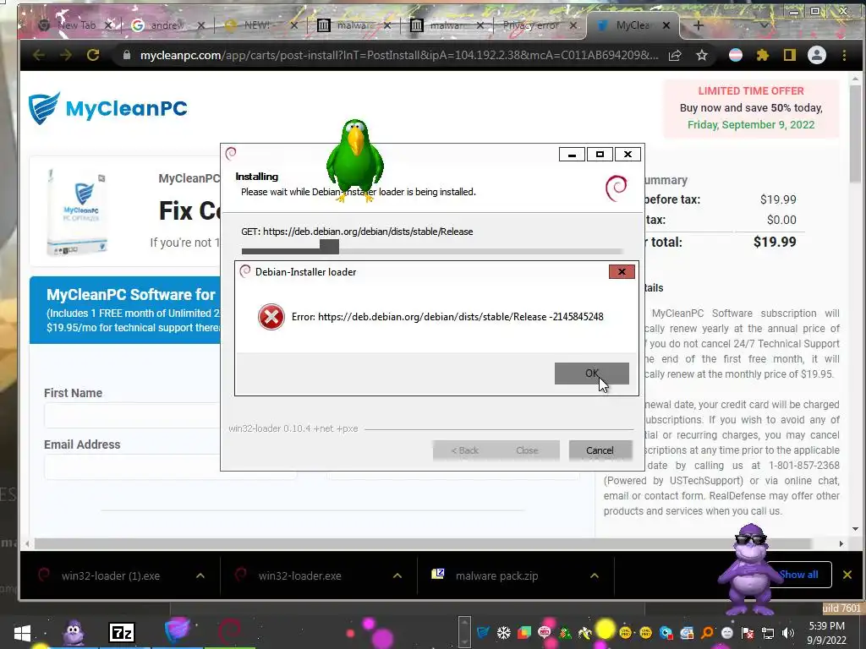The image size is (866, 649).
Task: Click the First Name input field
Action: tap(133, 416)
